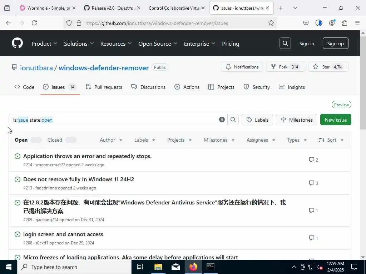
Task: Click Sign in link
Action: click(x=306, y=44)
